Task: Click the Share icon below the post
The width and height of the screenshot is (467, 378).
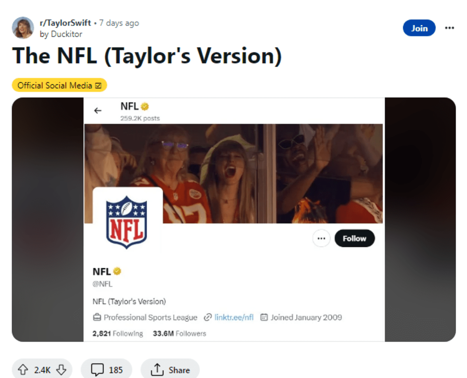Action: tap(157, 369)
